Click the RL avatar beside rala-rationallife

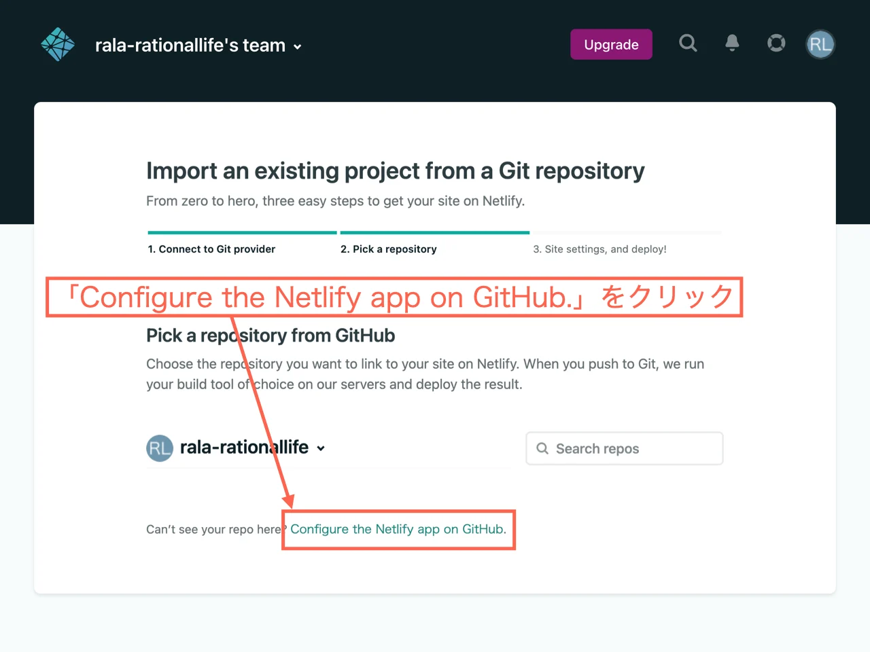coord(159,448)
